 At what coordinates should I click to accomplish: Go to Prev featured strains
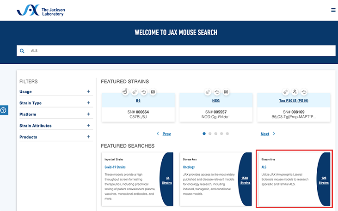coord(166,134)
